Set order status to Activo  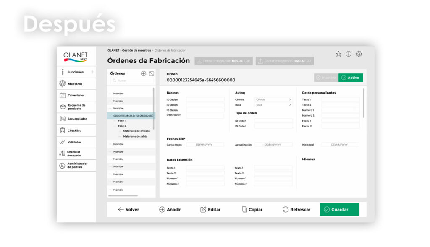tap(350, 78)
